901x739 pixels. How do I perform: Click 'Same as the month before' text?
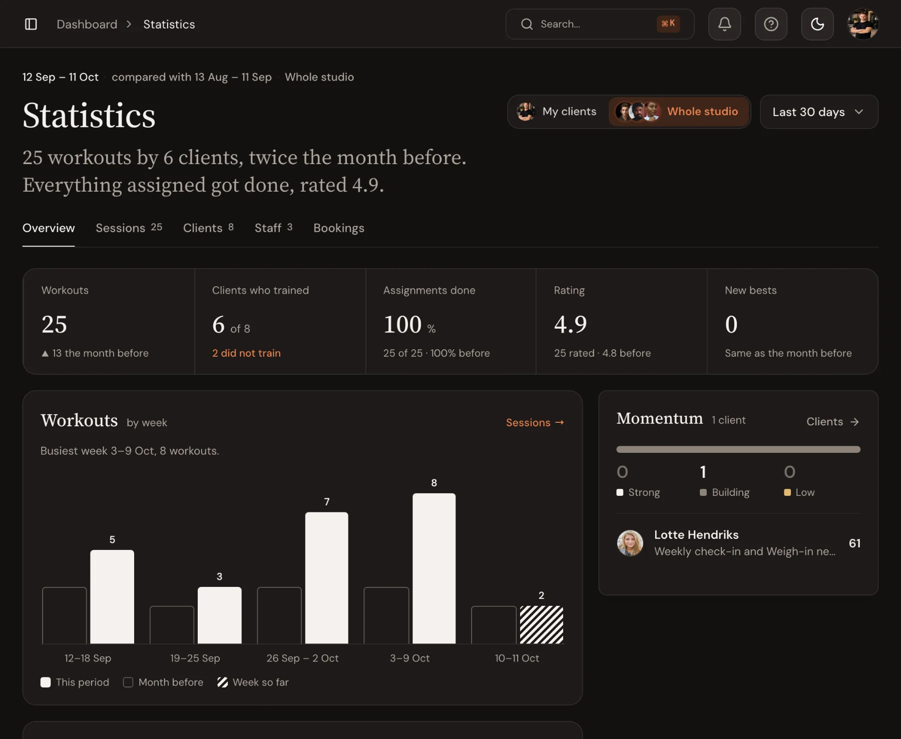coord(788,353)
